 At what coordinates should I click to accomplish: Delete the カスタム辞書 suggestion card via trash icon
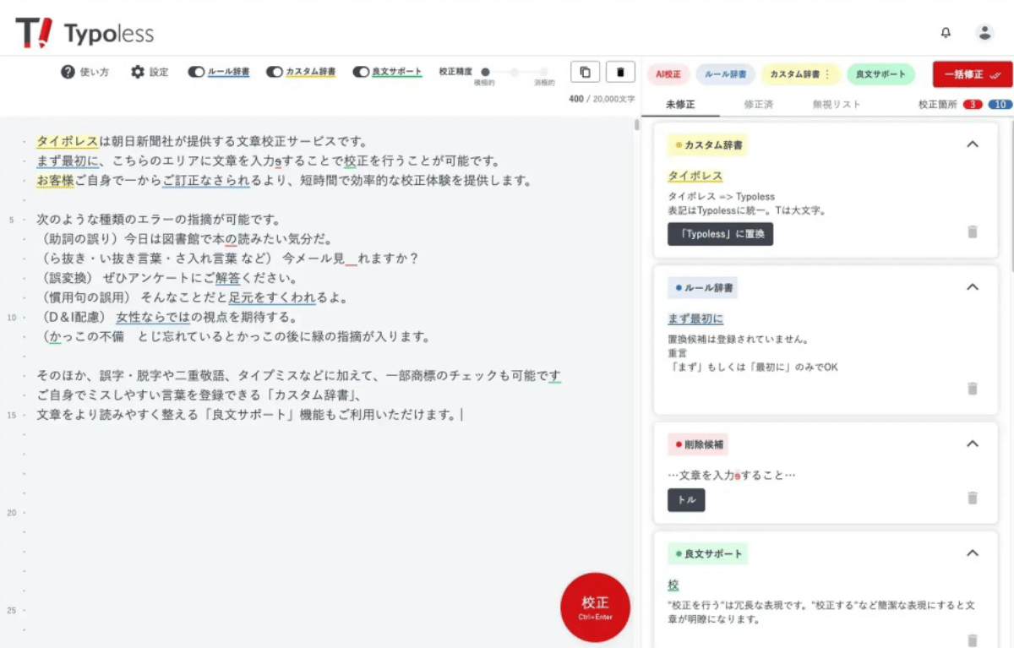pos(972,231)
